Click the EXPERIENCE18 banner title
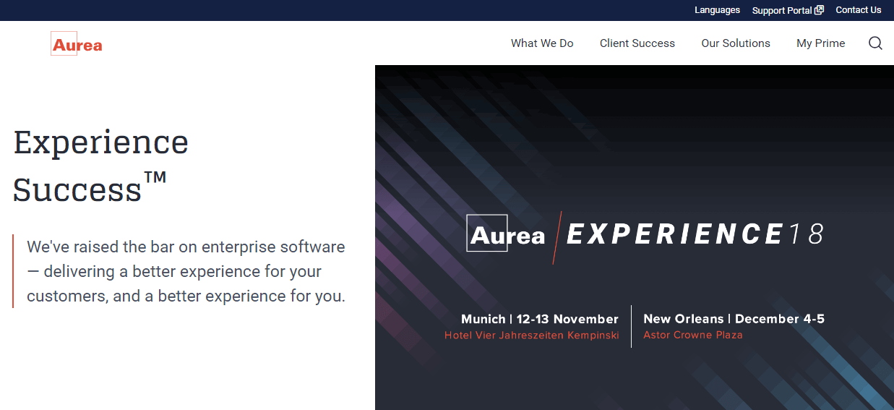The image size is (894, 410). click(x=695, y=234)
